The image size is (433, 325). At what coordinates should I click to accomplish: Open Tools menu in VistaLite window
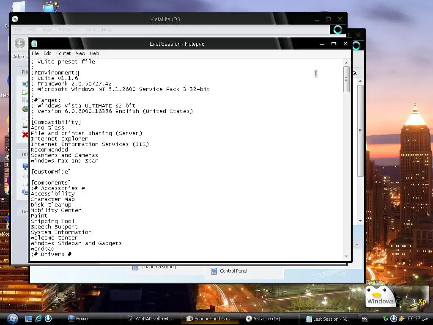90,30
